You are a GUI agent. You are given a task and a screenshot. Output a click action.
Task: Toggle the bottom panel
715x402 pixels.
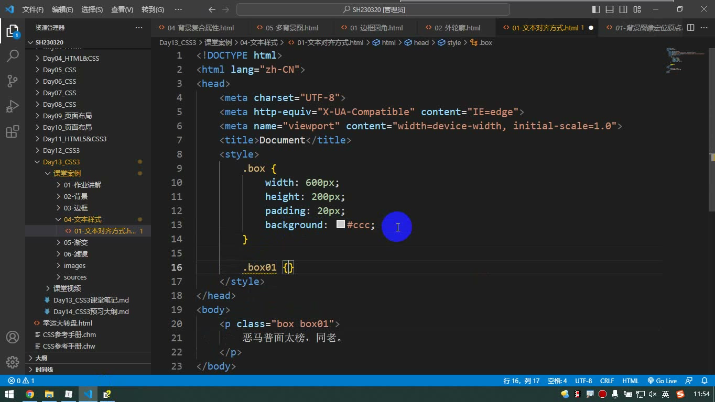[610, 9]
